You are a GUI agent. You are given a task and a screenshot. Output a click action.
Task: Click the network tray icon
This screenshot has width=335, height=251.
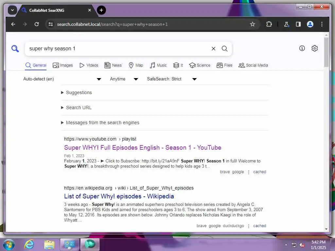click(294, 245)
